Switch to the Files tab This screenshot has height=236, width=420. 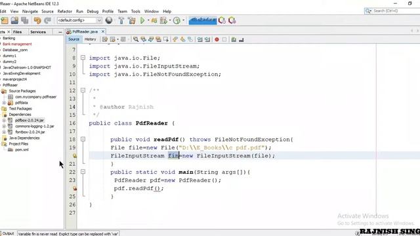pyautogui.click(x=18, y=32)
